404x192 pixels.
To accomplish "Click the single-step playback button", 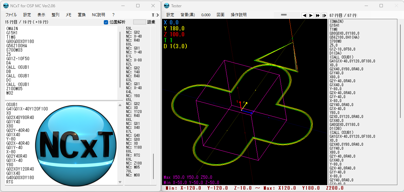I will (324, 16).
